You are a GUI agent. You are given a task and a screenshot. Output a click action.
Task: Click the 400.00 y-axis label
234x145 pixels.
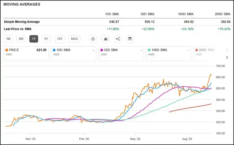point(220,100)
